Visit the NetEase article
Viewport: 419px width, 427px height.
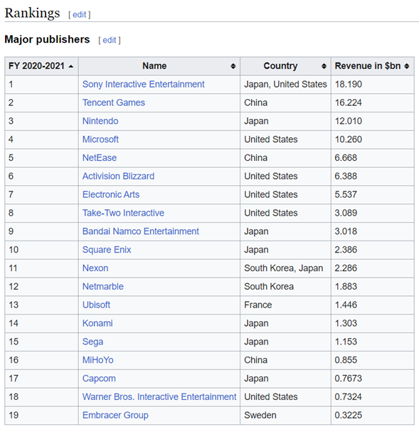(100, 158)
